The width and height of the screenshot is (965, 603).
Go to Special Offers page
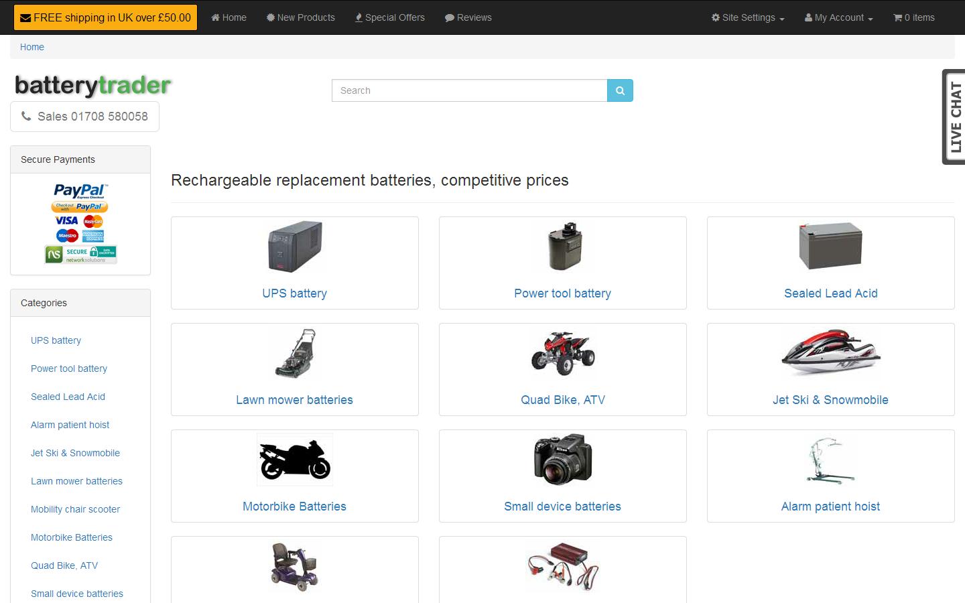click(x=389, y=17)
